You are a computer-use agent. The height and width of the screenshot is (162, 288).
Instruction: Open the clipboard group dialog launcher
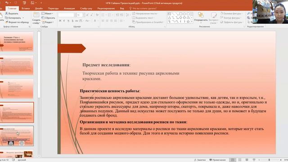click(x=29, y=27)
